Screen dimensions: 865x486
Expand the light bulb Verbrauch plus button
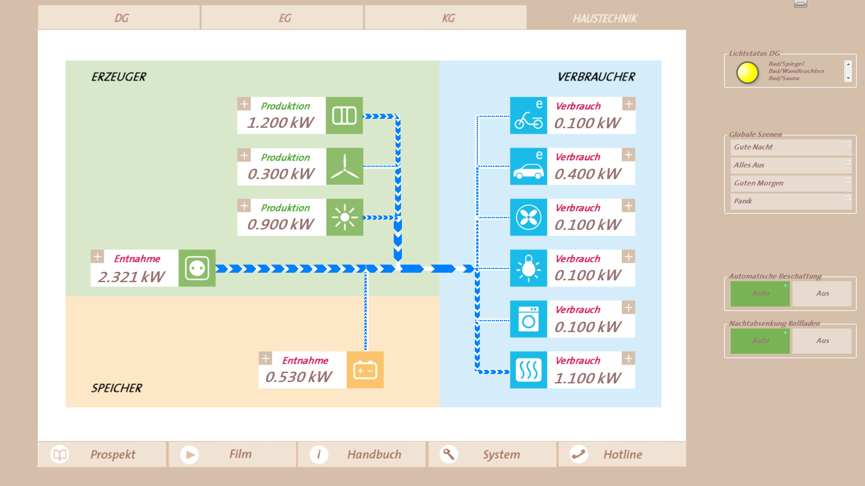(629, 256)
